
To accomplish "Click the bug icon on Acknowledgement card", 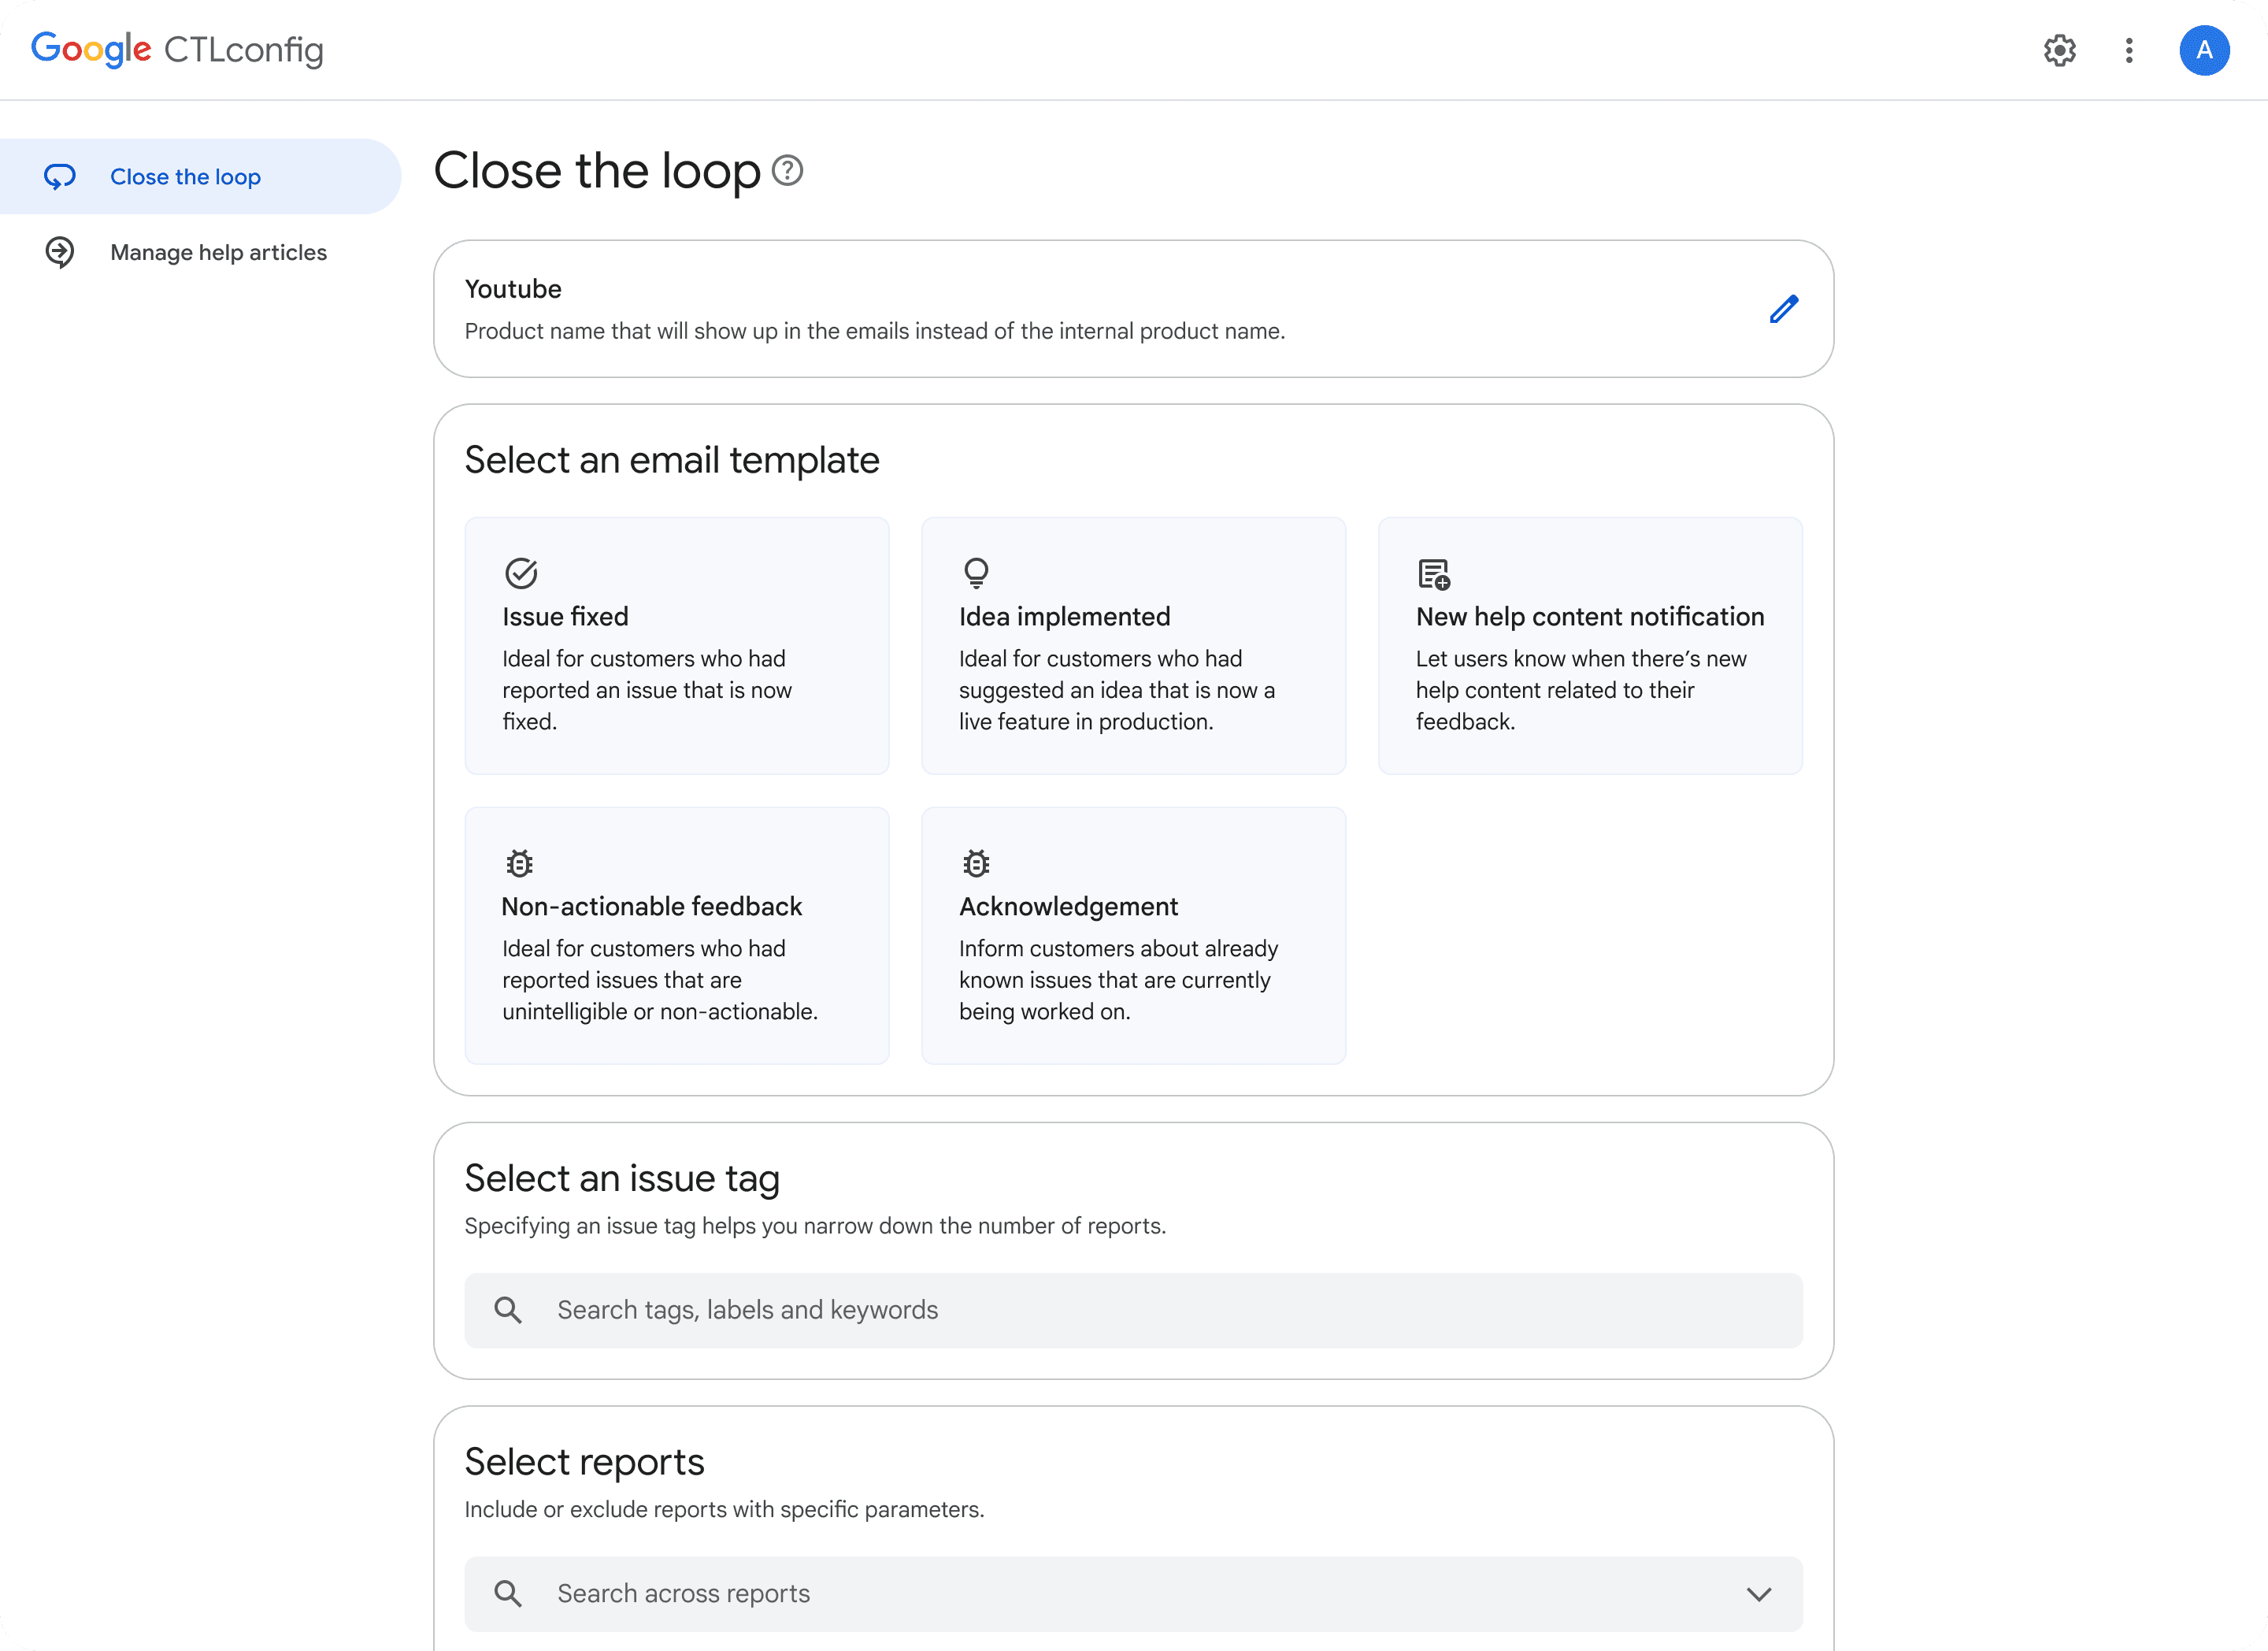I will tap(976, 863).
